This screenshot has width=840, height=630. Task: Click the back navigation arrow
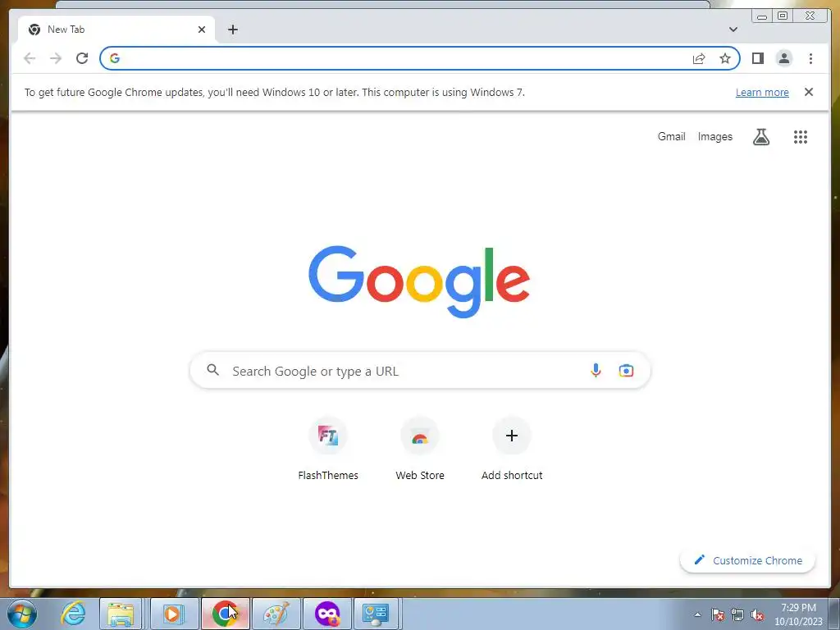pos(30,58)
